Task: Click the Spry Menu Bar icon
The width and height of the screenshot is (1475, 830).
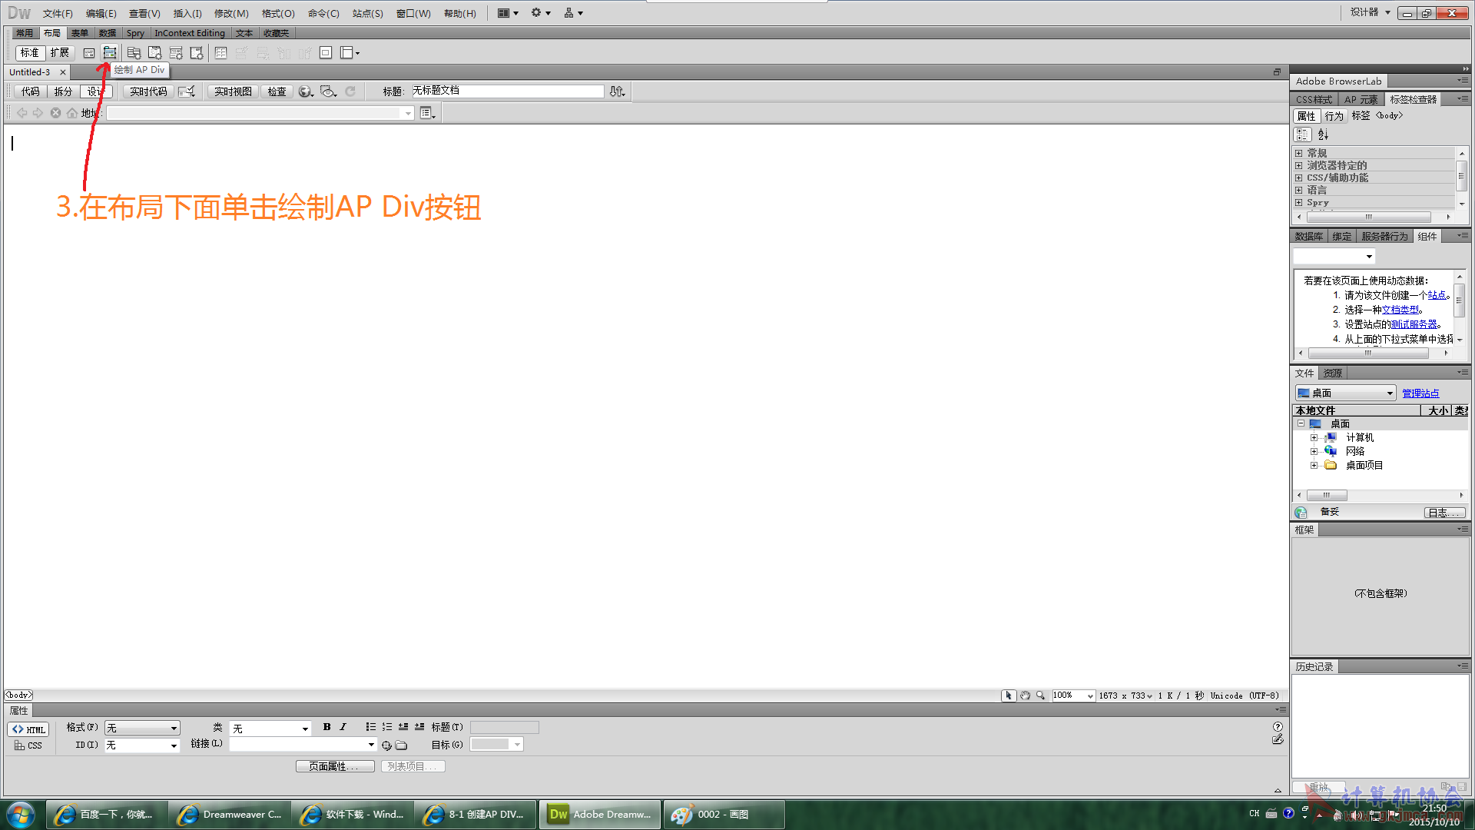Action: point(134,53)
